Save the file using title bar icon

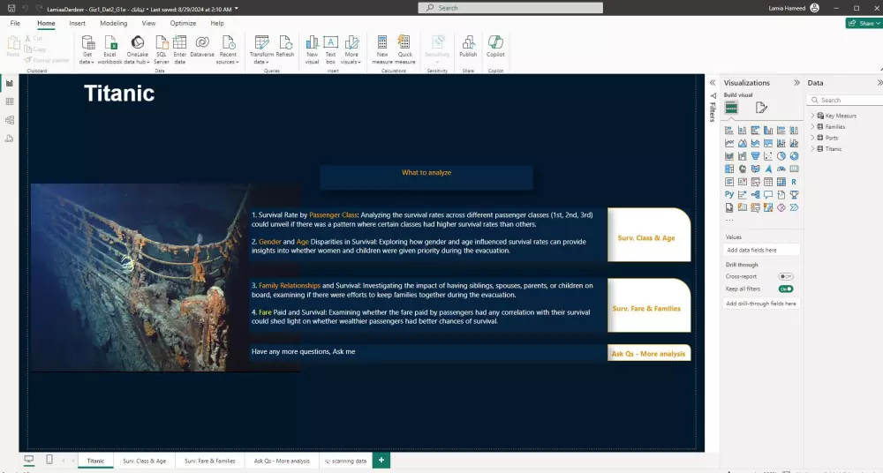(x=11, y=9)
